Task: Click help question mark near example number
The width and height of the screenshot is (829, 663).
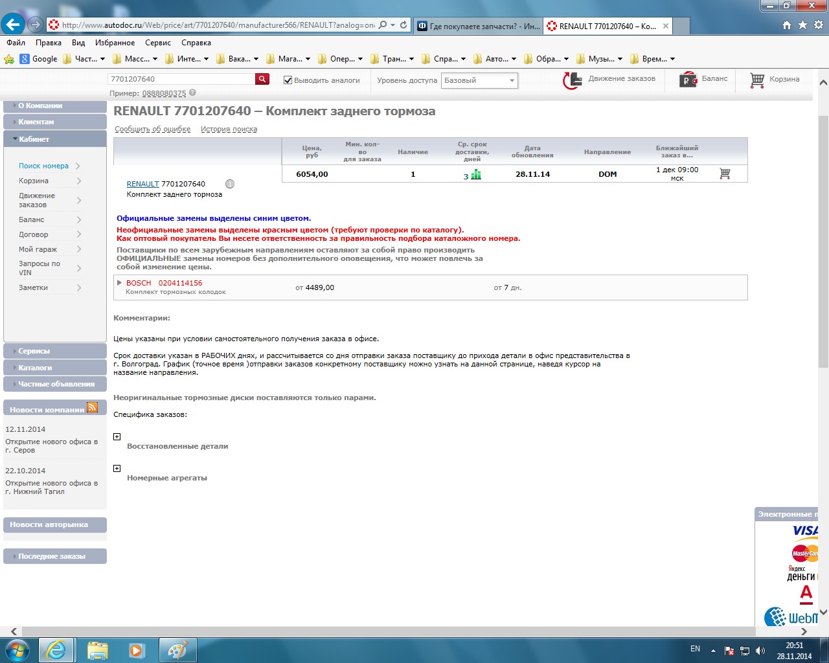Action: [x=192, y=93]
